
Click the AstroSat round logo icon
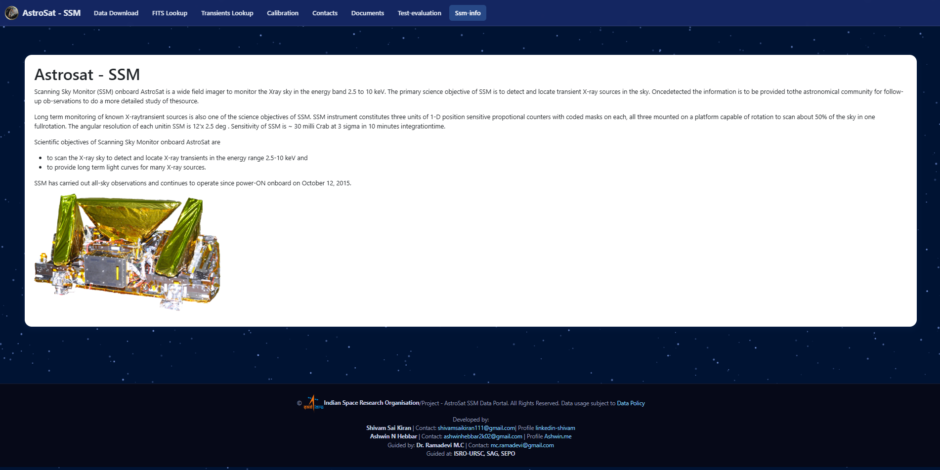(11, 13)
